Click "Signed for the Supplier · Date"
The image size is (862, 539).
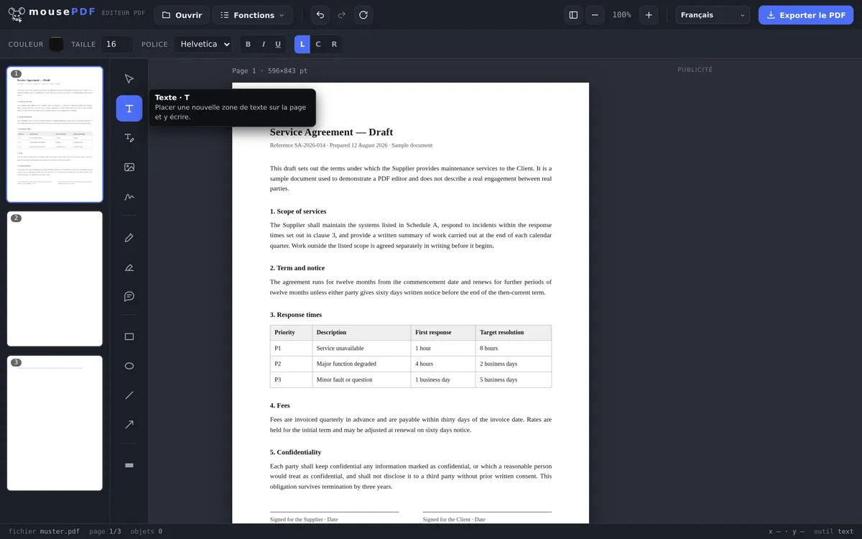click(x=304, y=519)
